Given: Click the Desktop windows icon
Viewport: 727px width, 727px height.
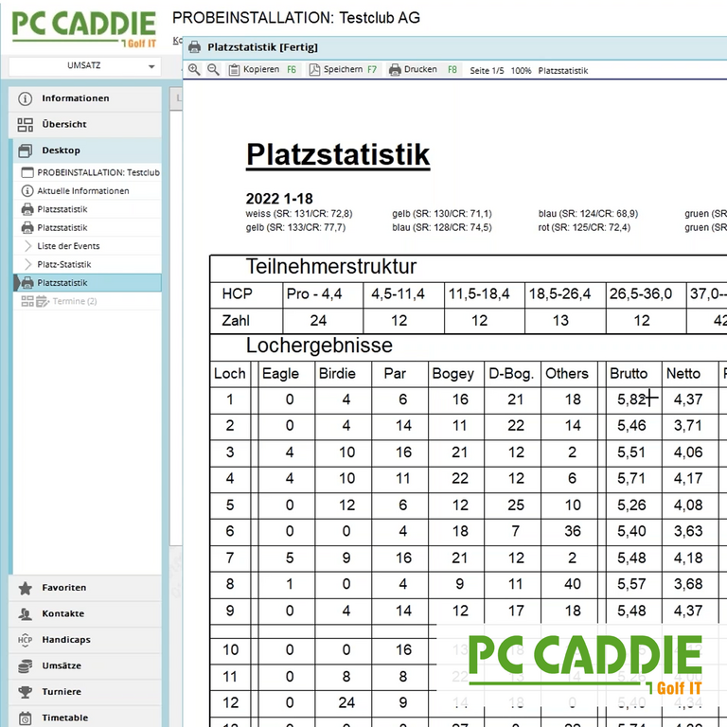Looking at the screenshot, I should pyautogui.click(x=25, y=151).
